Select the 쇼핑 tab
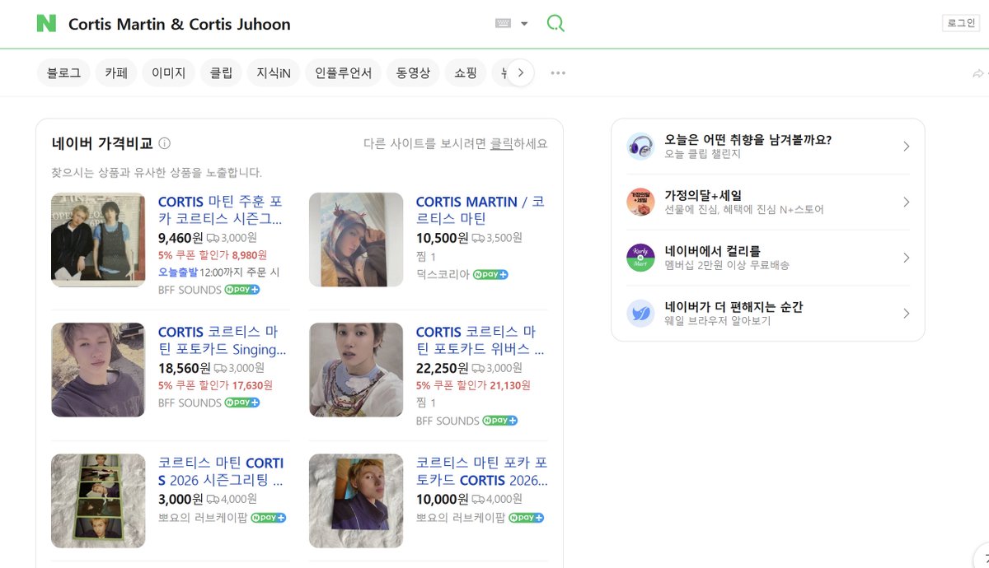Screen dimensions: 989x568 pyautogui.click(x=466, y=72)
